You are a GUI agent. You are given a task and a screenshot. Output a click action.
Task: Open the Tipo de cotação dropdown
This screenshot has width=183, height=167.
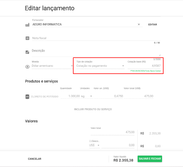[100, 66]
